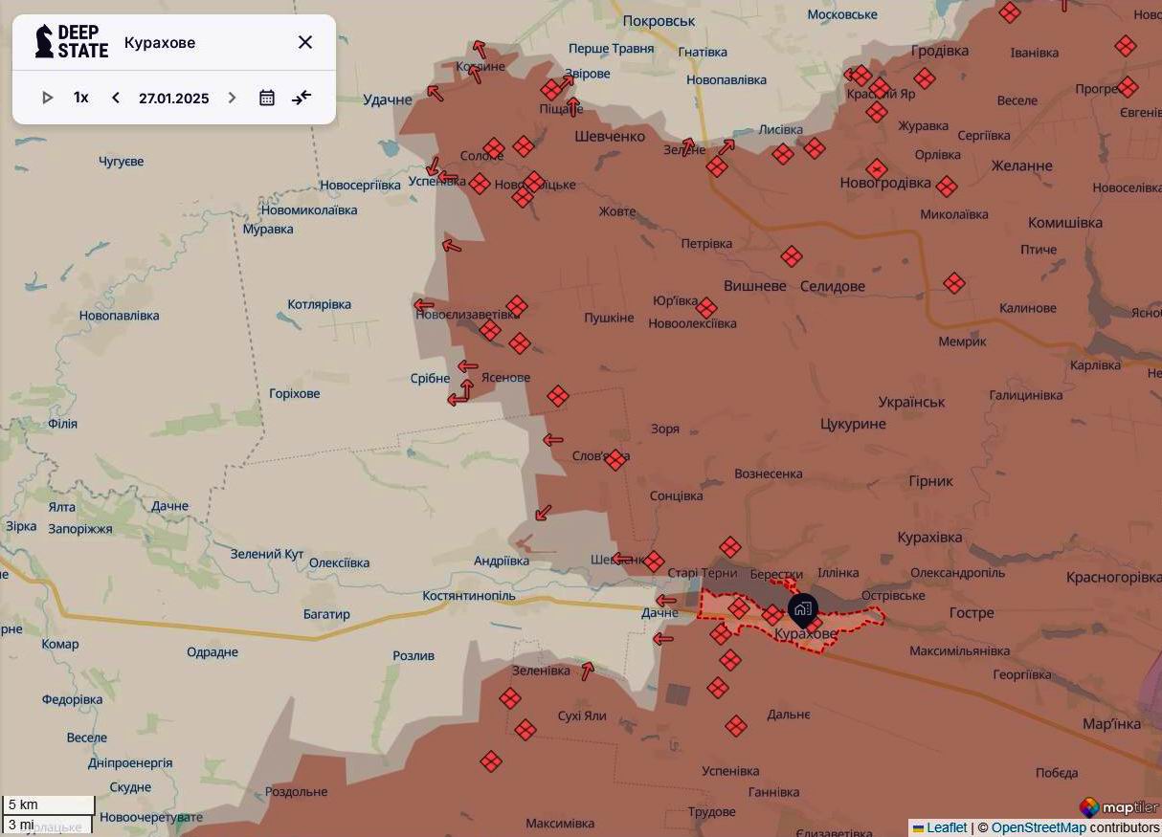Advance to the next date
The height and width of the screenshot is (837, 1162).
tap(231, 97)
